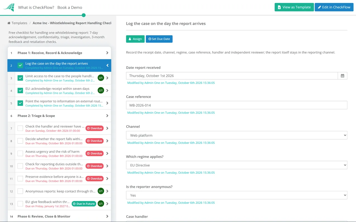The image size is (356, 222).
Task: Click Overdue badge on Decide whether report falls task
Action: point(95,141)
